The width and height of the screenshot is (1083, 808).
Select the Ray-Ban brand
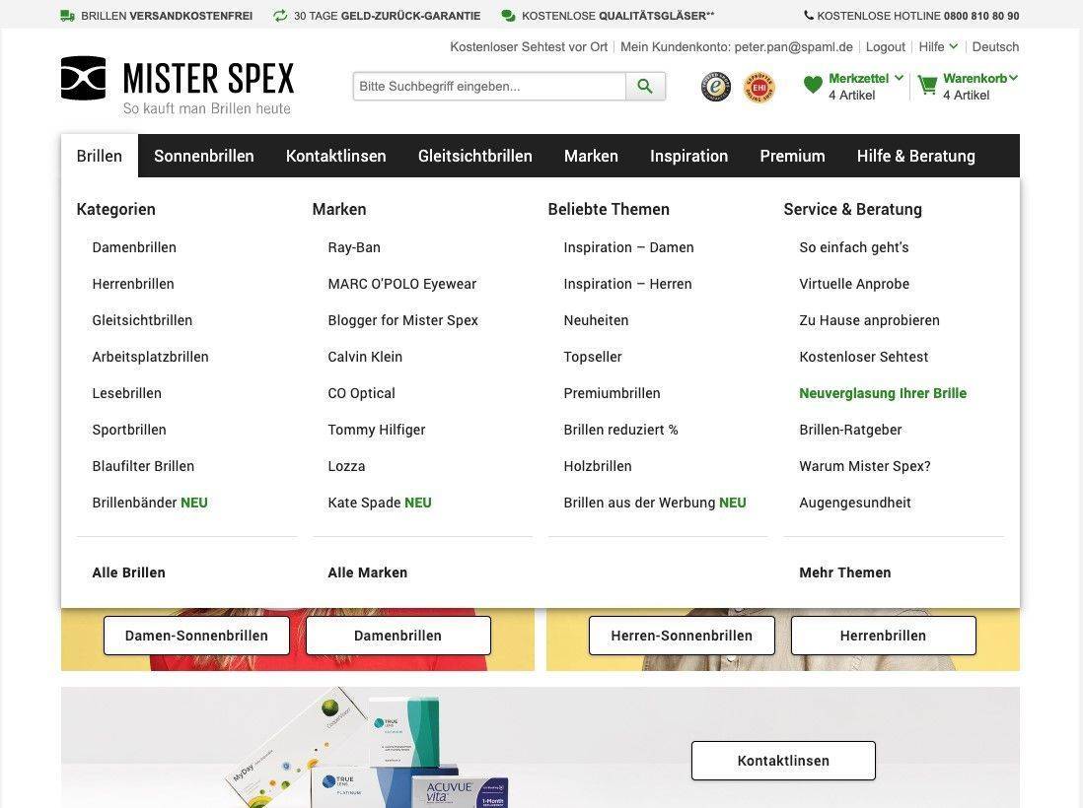[x=354, y=247]
